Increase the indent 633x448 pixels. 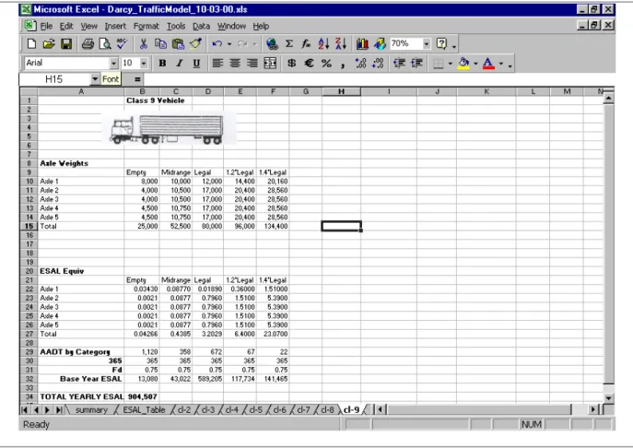tap(416, 64)
